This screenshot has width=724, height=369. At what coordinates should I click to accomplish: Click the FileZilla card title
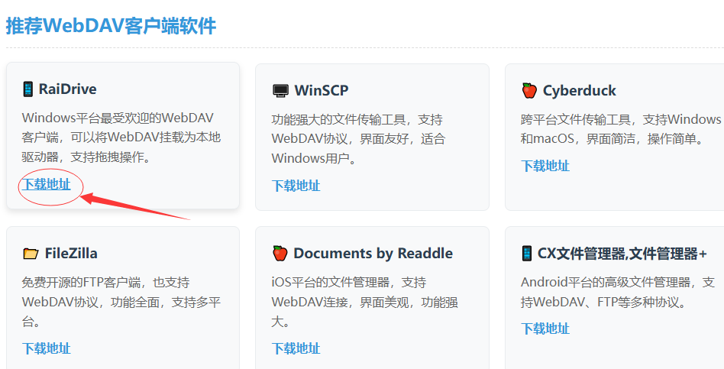pos(71,254)
